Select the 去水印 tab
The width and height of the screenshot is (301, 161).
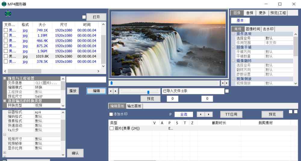click(x=268, y=29)
